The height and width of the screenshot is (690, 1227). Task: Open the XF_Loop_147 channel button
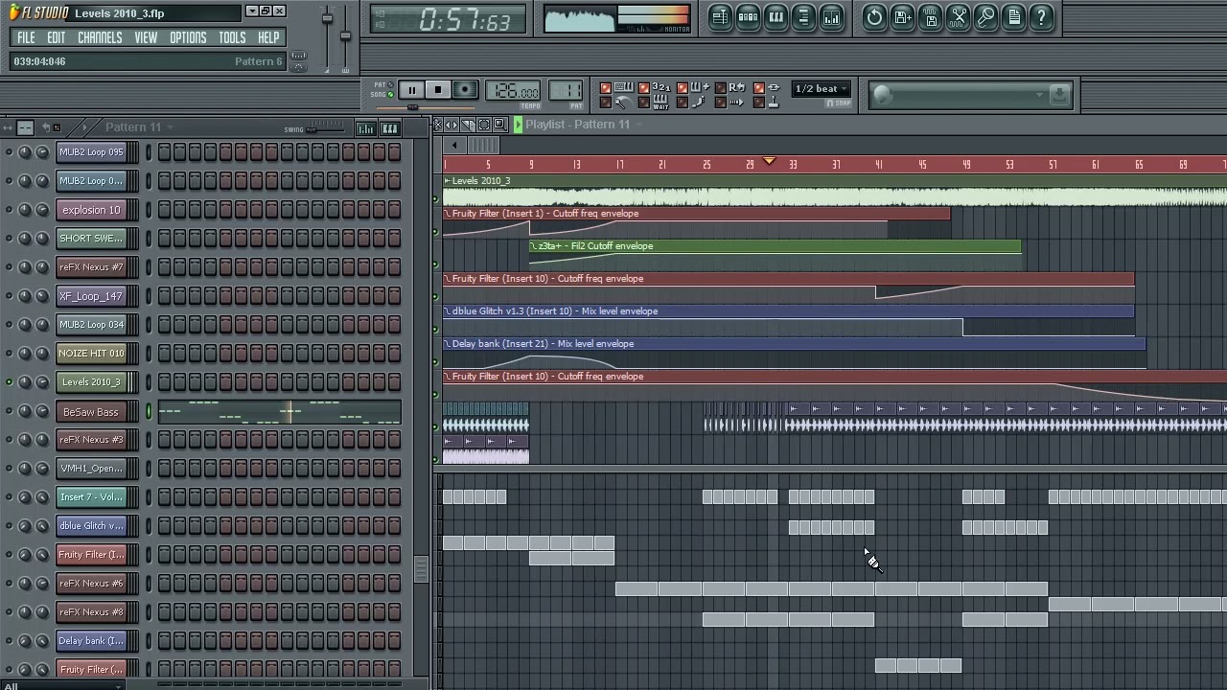(91, 296)
